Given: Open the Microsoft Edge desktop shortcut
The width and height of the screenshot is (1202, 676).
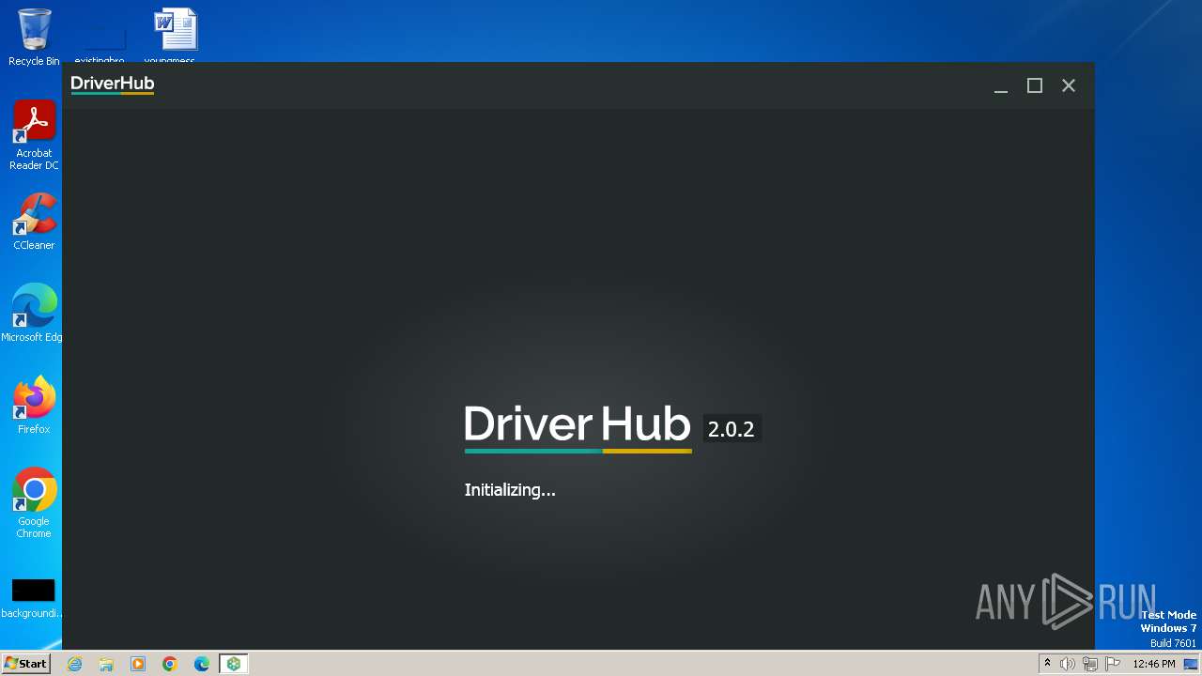Looking at the screenshot, I should point(34,313).
